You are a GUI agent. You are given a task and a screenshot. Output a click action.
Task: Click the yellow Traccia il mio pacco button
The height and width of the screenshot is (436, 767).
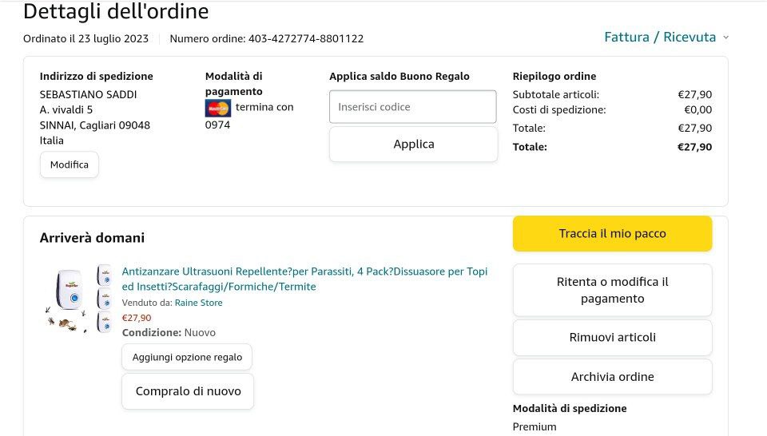click(612, 234)
